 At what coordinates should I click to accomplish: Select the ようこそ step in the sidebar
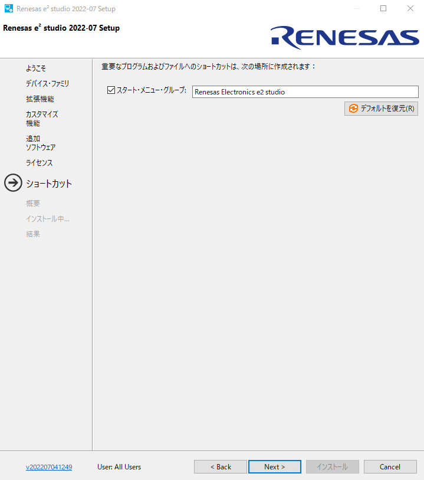(36, 68)
